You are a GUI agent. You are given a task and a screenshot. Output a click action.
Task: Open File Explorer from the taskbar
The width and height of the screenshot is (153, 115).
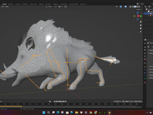(76, 112)
